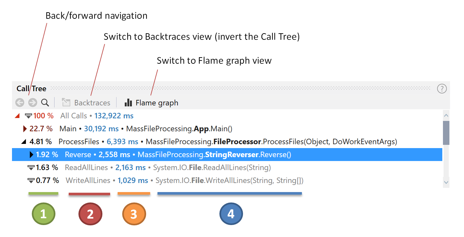
Task: Click the 30,192 ms timing on the Main row
Action: coord(102,128)
